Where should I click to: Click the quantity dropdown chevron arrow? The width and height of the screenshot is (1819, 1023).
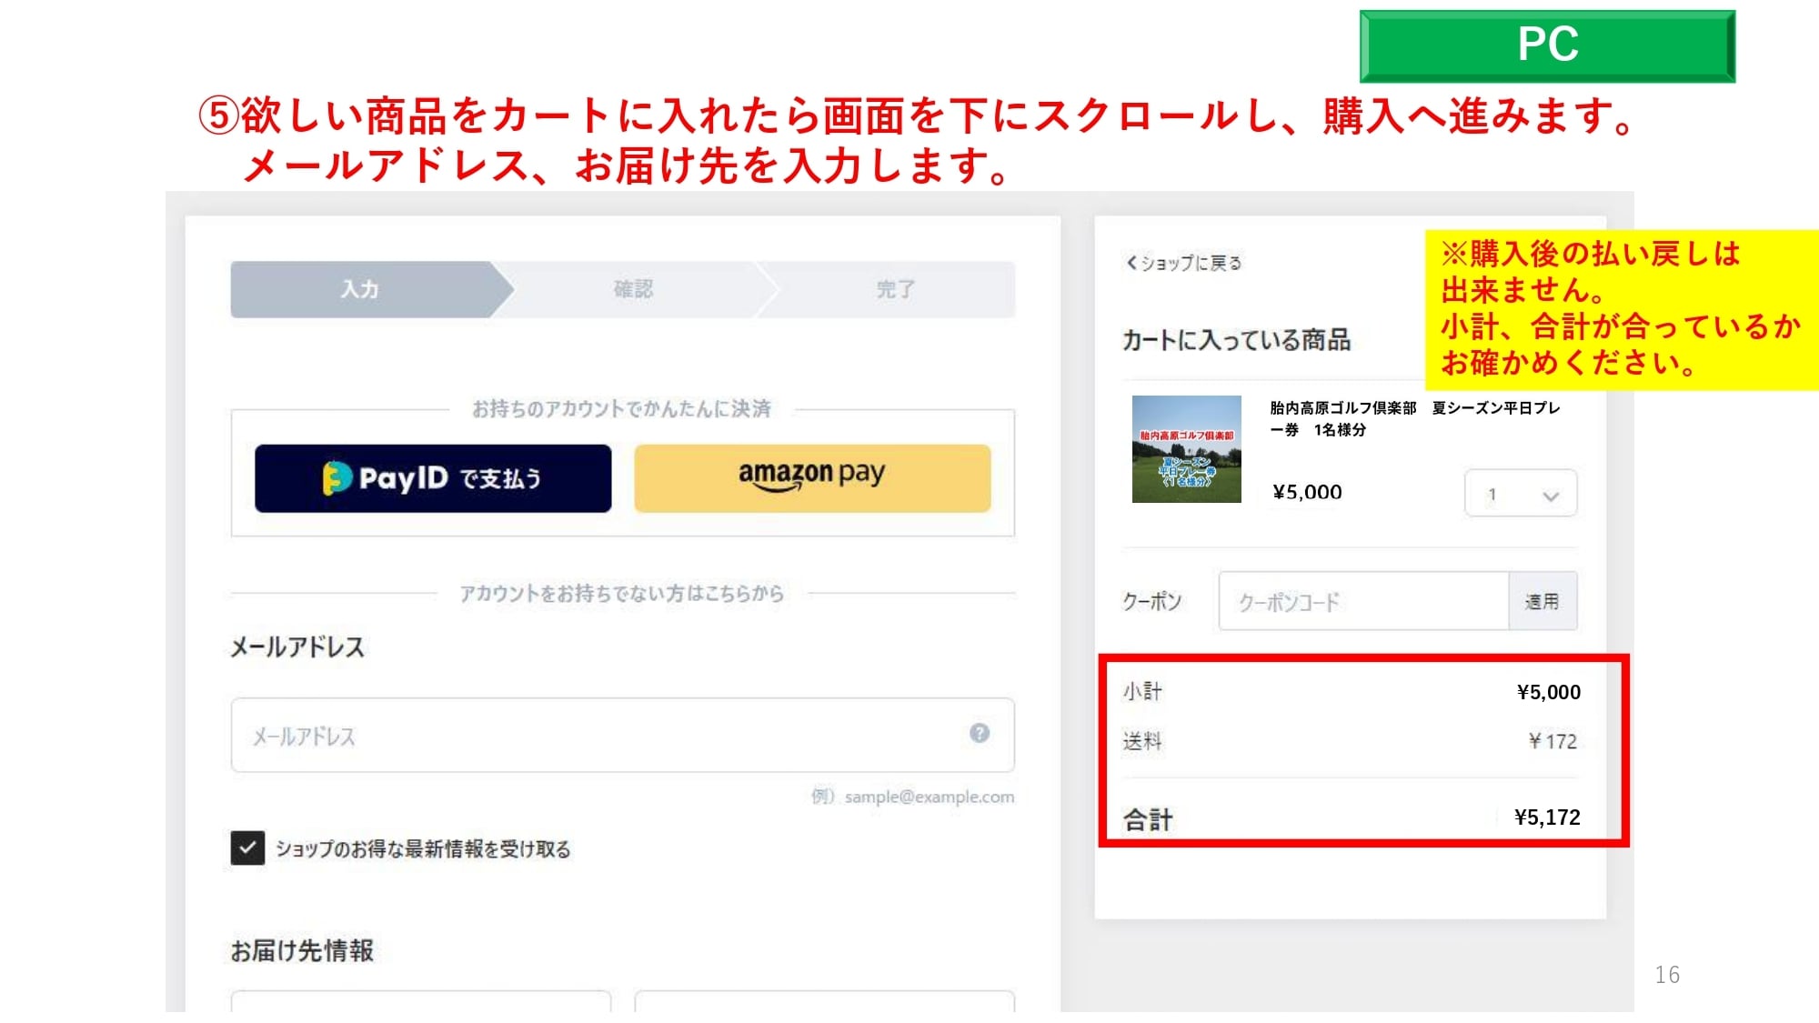(1551, 496)
